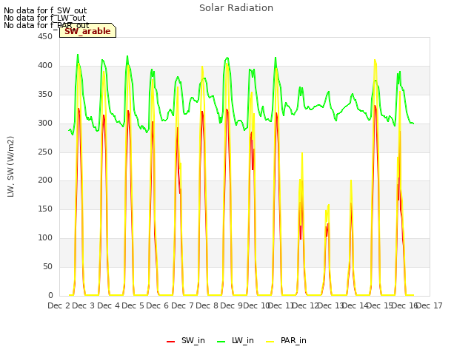The image size is (474, 355).
Task: Click the LW_in legend entry
Action: point(236,340)
